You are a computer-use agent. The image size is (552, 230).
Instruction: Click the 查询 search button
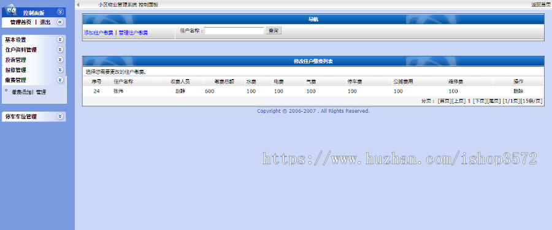pos(274,31)
